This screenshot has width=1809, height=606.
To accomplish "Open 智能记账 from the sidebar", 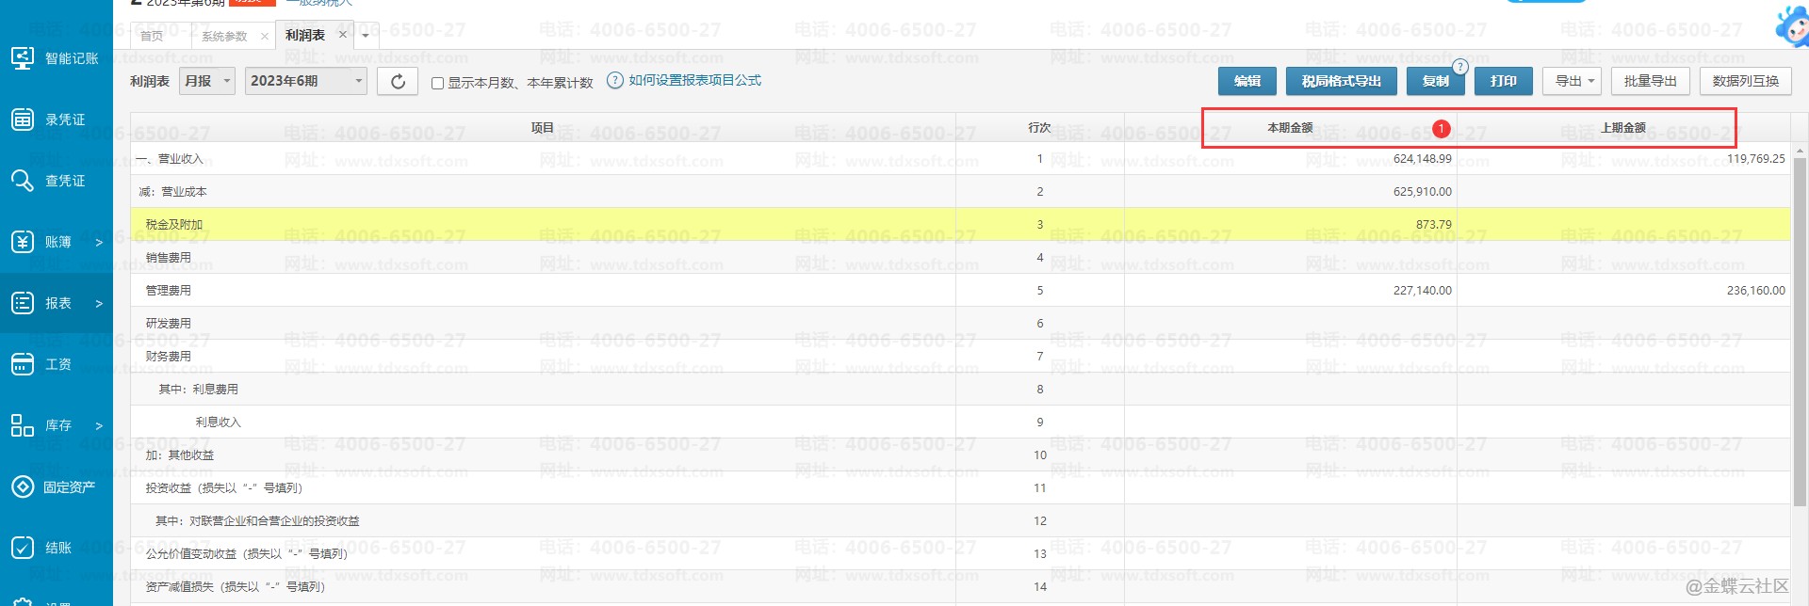I will pos(57,58).
